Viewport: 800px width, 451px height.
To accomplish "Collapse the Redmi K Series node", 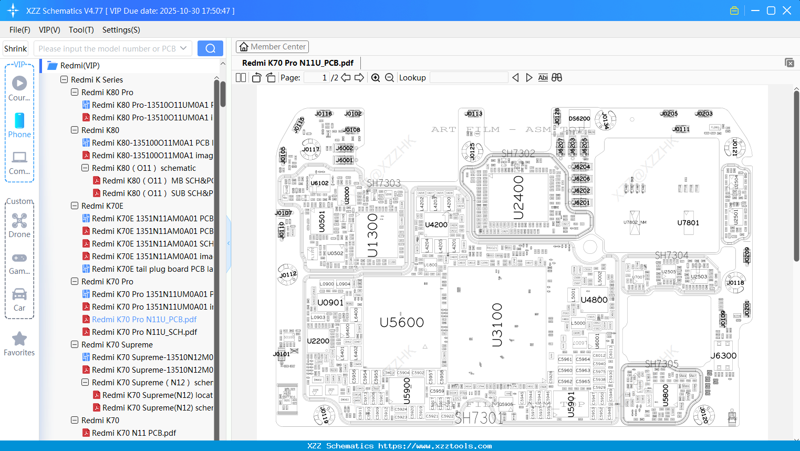I will tap(64, 80).
